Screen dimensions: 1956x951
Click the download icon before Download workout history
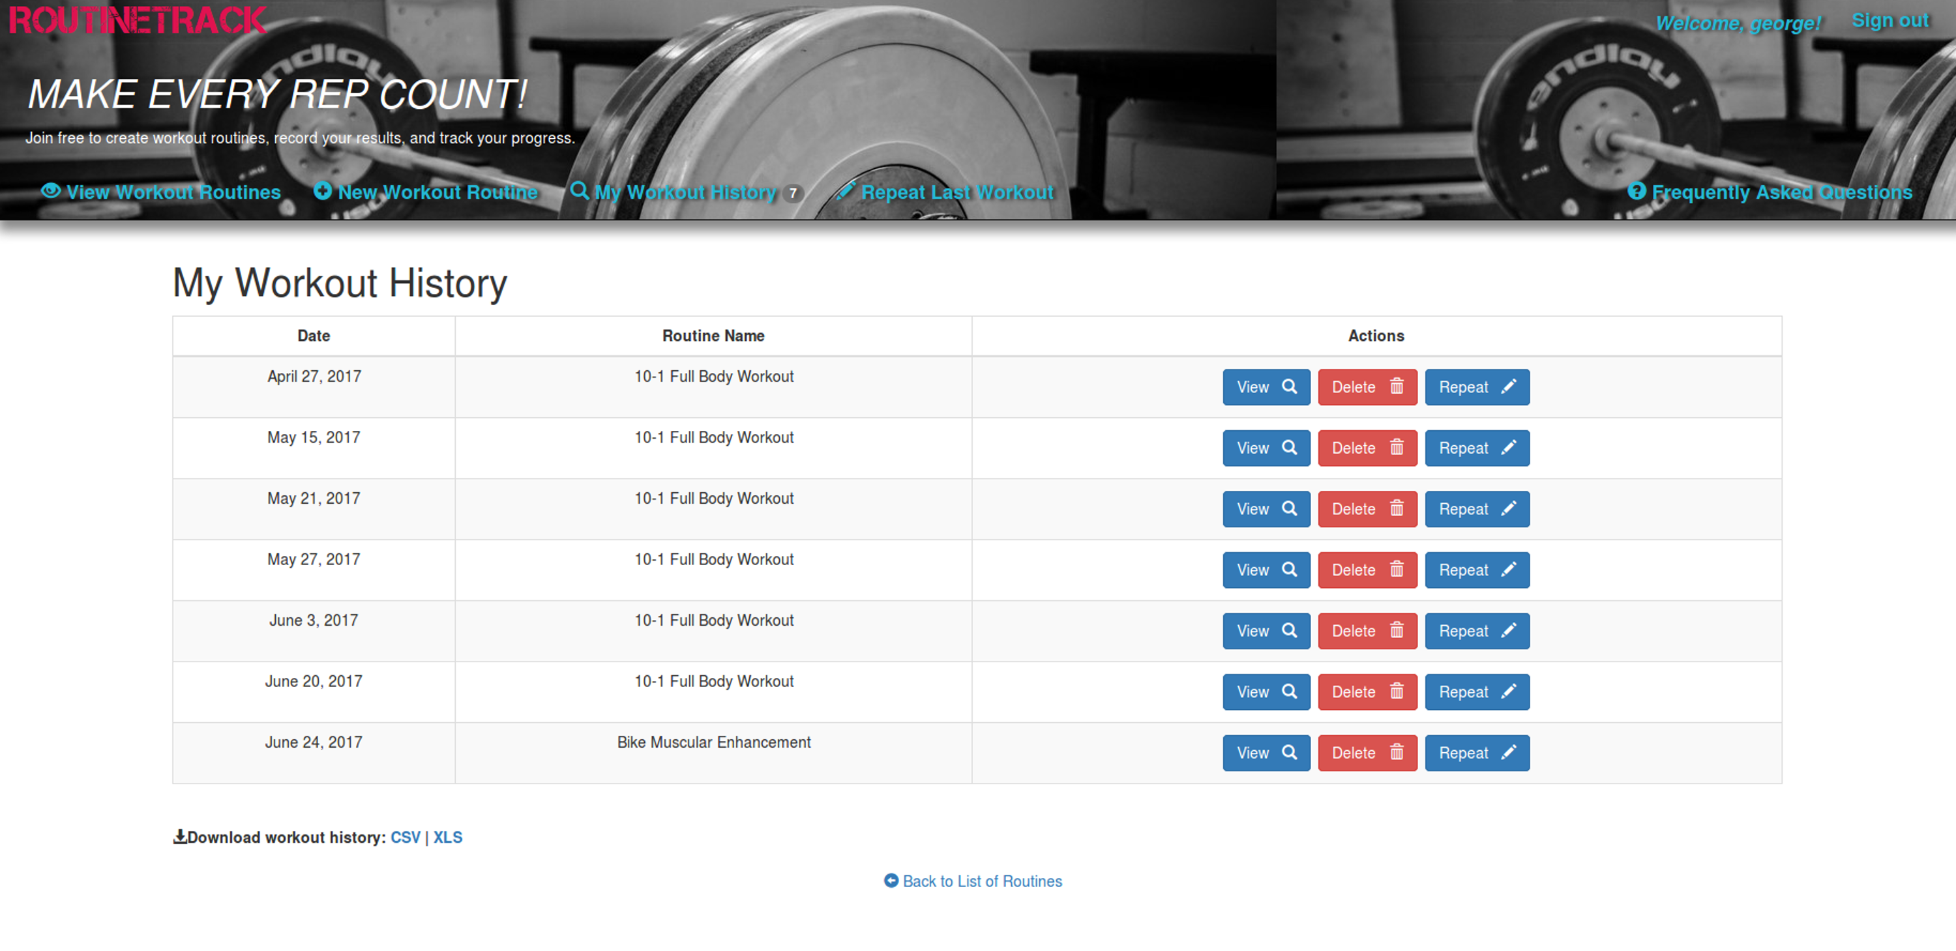pos(179,837)
